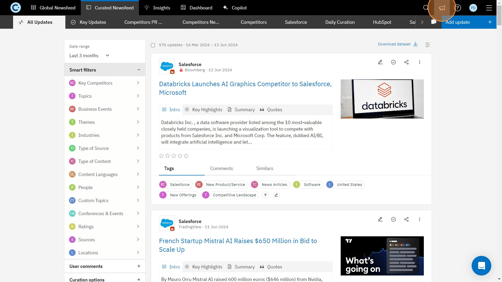
Task: Open the hamburger menu in the top-right corner
Action: 489,8
